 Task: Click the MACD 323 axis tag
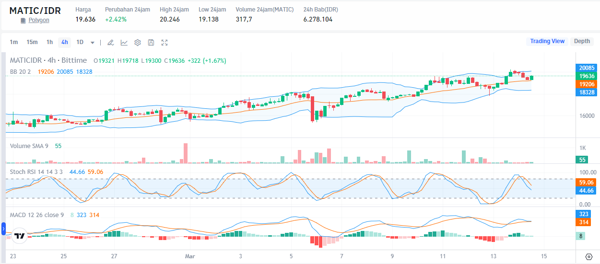[583, 214]
